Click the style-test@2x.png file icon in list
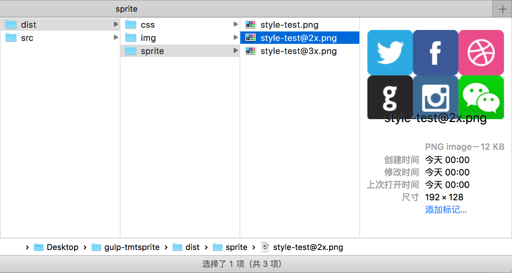This screenshot has width=512, height=273. [251, 38]
